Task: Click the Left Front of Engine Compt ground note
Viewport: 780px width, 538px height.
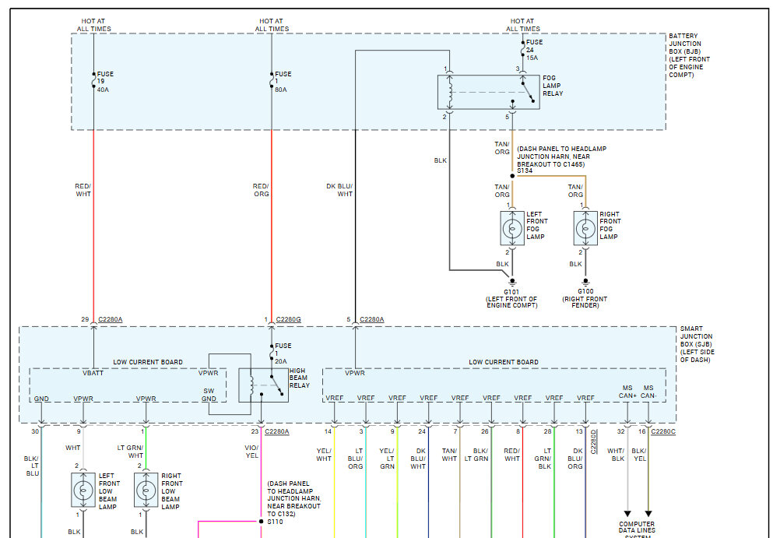Action: [x=512, y=302]
